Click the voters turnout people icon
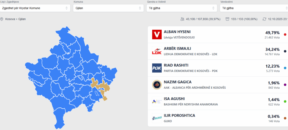This screenshot has height=130, width=288. point(183,19)
